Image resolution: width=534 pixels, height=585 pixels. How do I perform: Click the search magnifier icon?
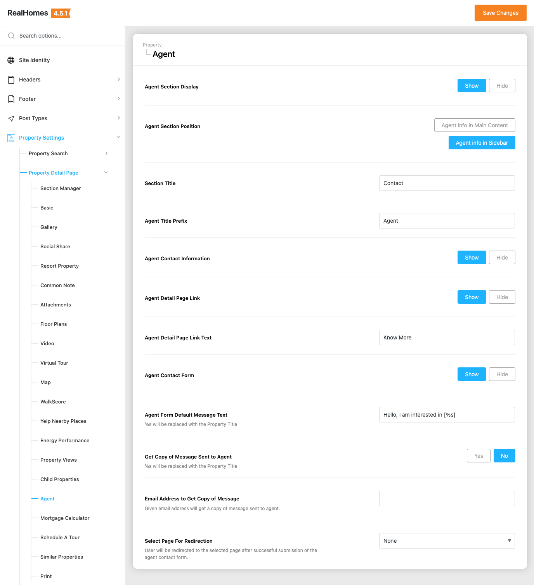[11, 36]
